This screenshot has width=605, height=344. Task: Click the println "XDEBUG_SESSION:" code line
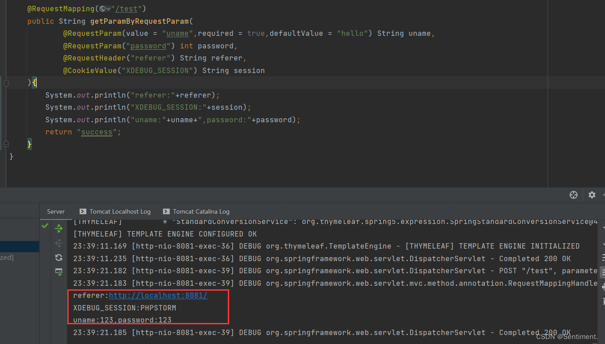(x=148, y=107)
